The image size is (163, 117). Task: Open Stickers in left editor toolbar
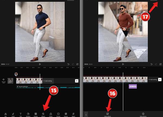(28, 115)
